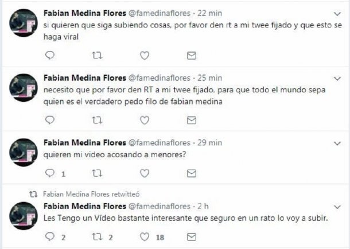Retweet the 2 h video tweet

(97, 236)
